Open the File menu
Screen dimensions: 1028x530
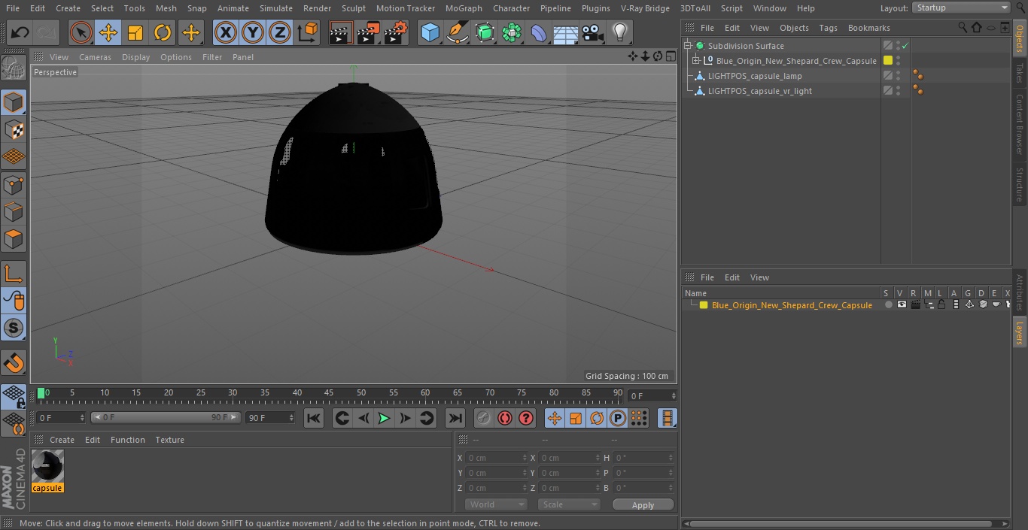click(13, 8)
